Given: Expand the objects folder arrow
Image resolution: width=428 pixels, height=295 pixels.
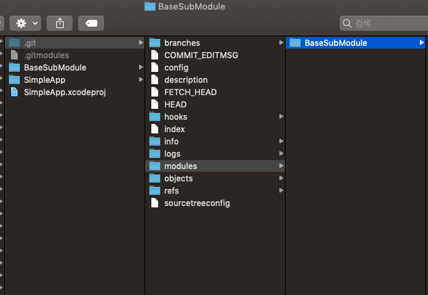Looking at the screenshot, I should tap(281, 178).
